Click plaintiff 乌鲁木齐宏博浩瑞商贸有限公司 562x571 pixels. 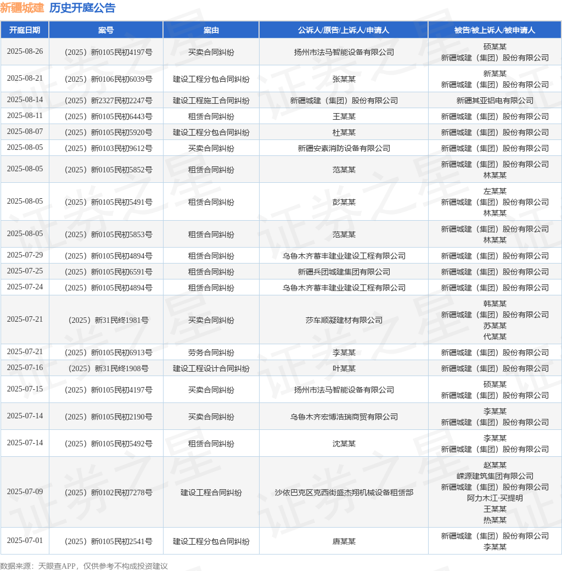[x=344, y=417]
